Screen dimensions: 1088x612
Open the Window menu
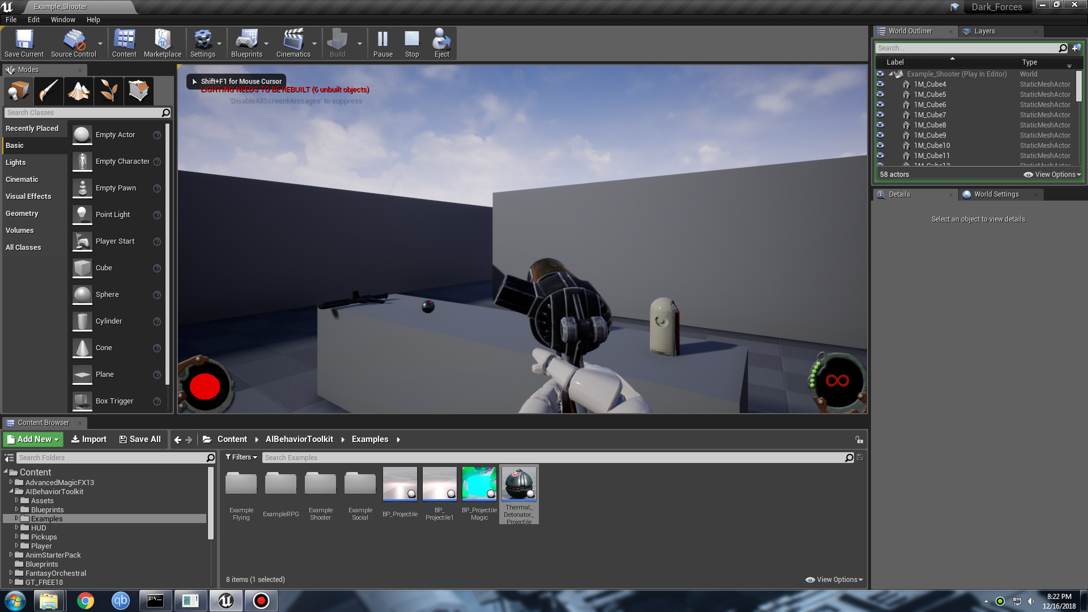tap(62, 19)
